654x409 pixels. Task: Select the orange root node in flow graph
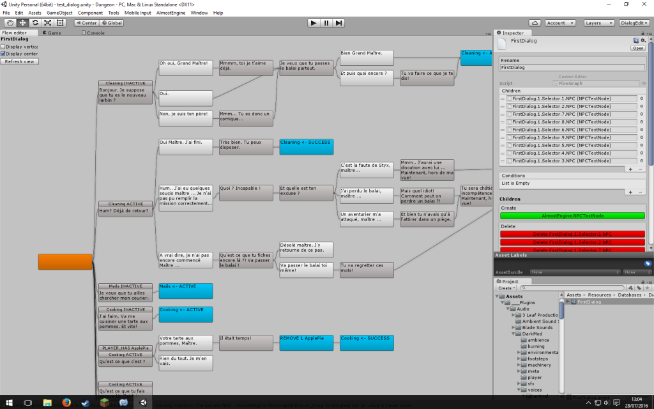tap(65, 261)
